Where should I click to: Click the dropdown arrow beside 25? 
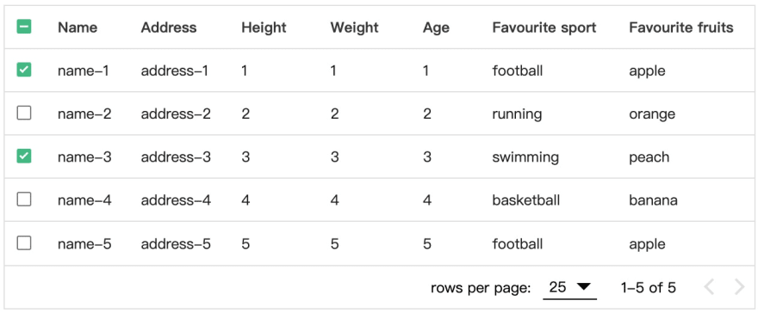pos(583,287)
